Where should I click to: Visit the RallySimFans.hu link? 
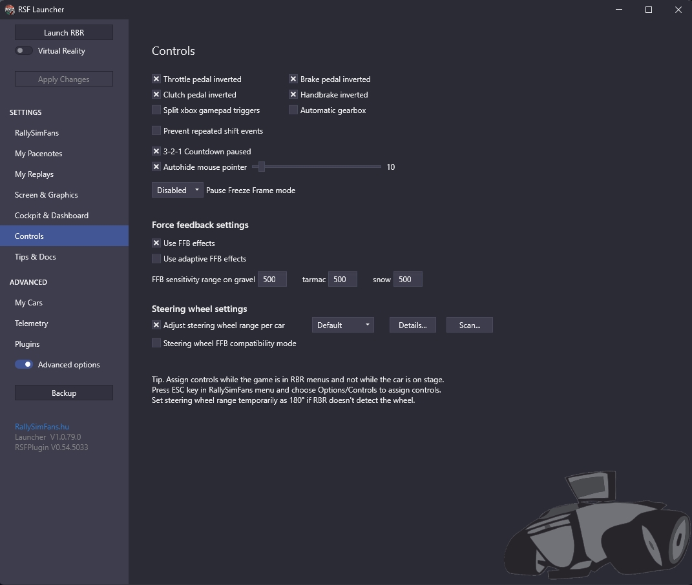click(x=42, y=427)
